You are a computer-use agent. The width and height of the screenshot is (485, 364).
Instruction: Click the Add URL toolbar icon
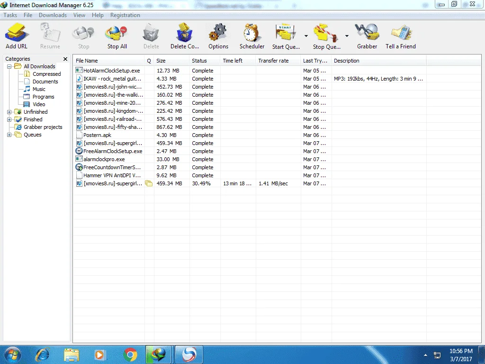[17, 33]
